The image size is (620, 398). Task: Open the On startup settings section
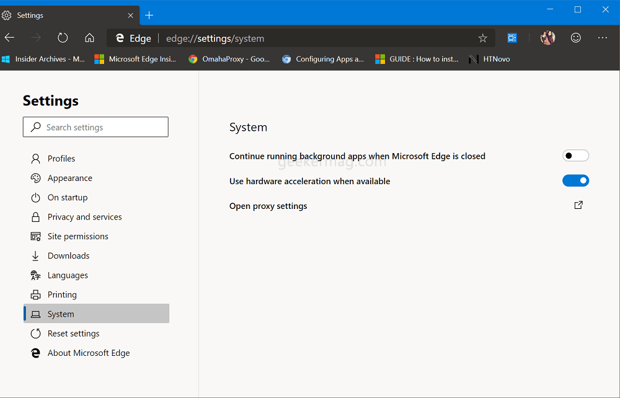(97, 198)
